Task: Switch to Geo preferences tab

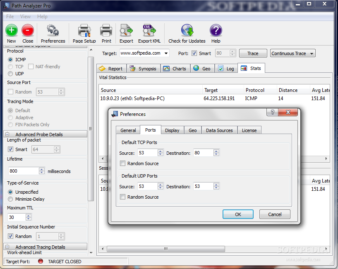Action: tap(192, 130)
